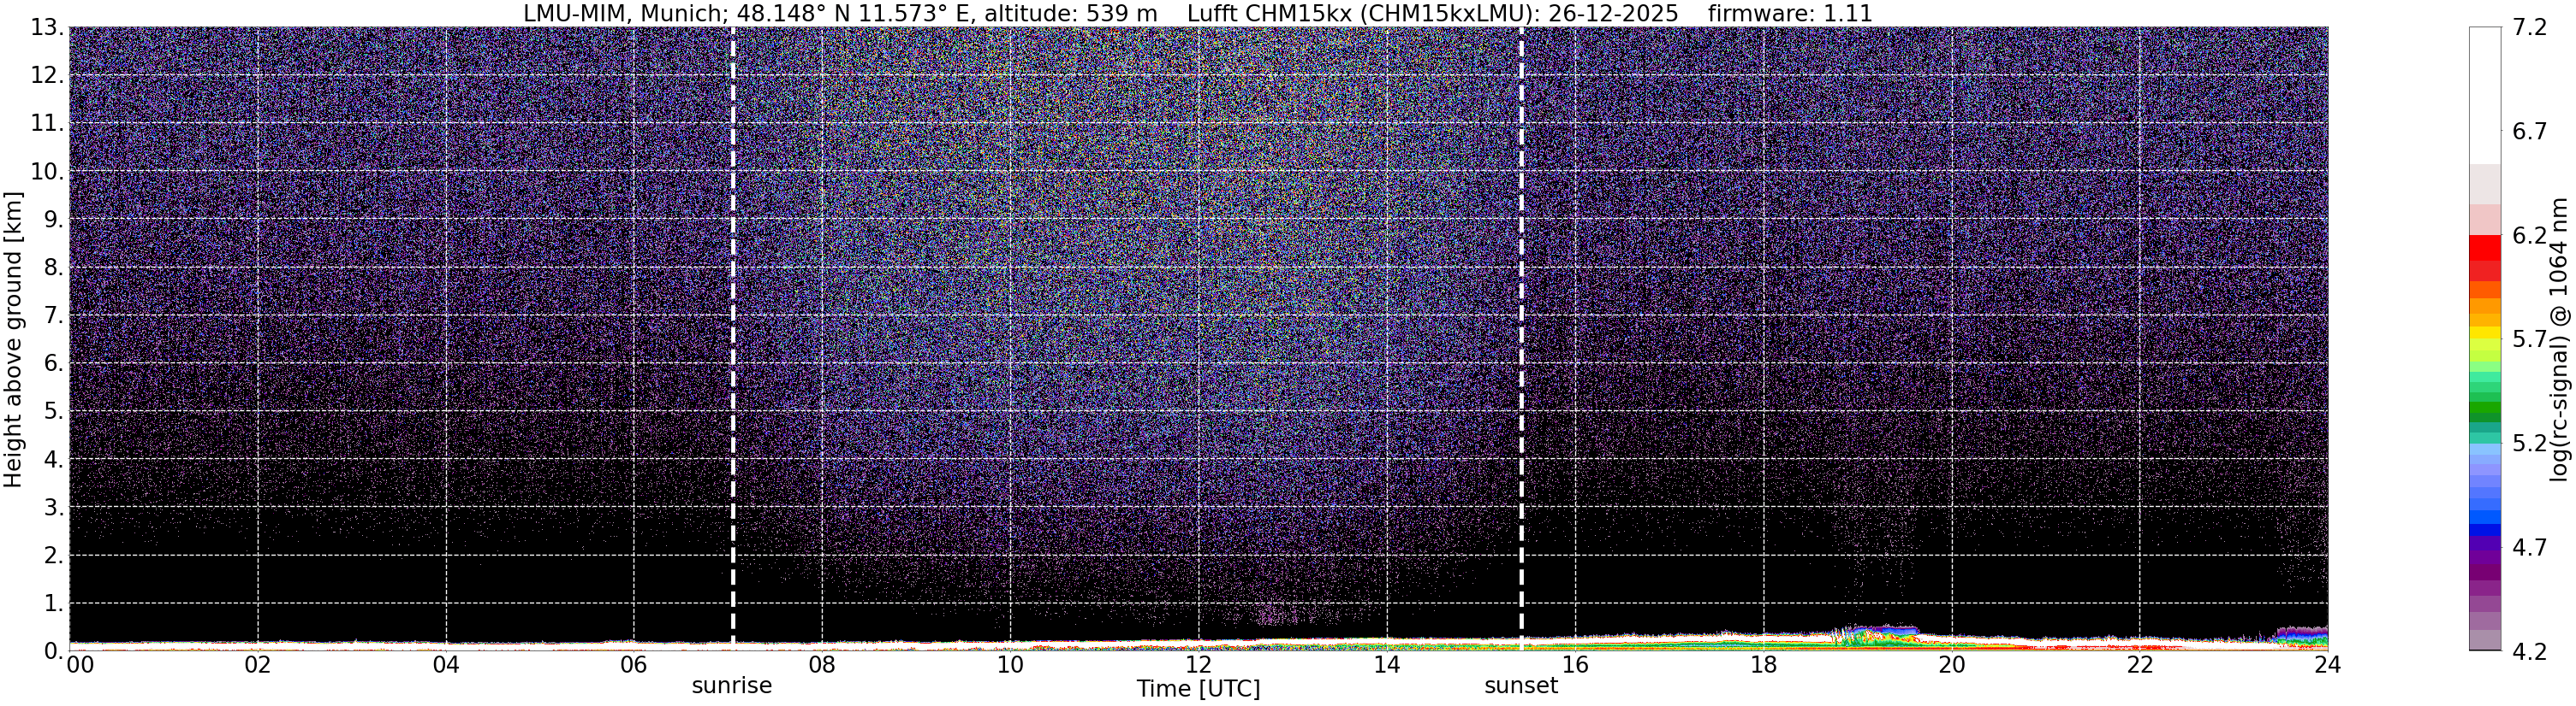Click the 'log(rc-signal) @ 1064 nm' colorbar label
2576x706 pixels.
[2559, 339]
